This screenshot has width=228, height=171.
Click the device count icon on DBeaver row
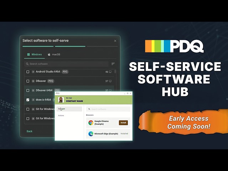110,81
